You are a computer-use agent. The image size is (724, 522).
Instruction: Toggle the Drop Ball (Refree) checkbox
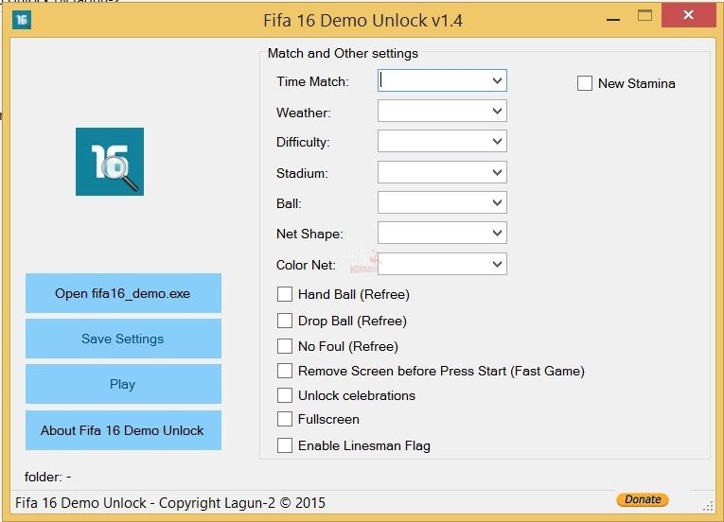click(285, 321)
